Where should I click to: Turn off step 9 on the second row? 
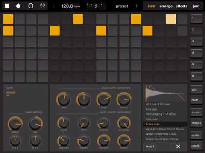click(101, 31)
